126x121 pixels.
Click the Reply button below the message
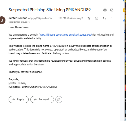19,99
